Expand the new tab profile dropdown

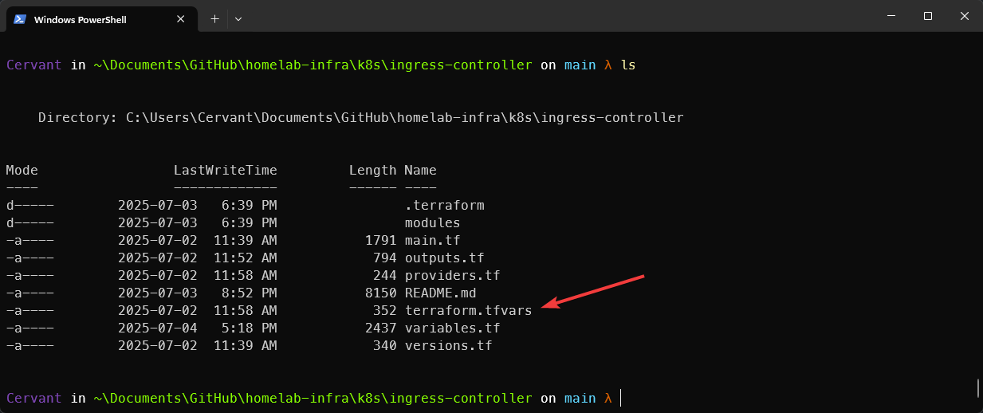(x=238, y=18)
